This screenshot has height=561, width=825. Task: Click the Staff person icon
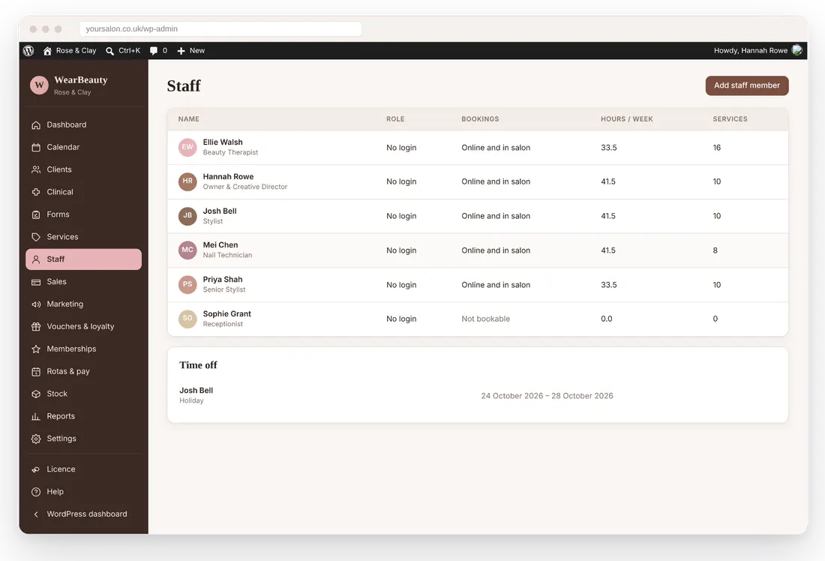click(x=36, y=259)
